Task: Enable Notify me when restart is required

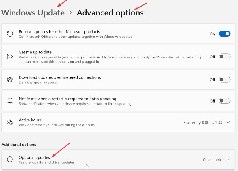Action: pyautogui.click(x=224, y=101)
